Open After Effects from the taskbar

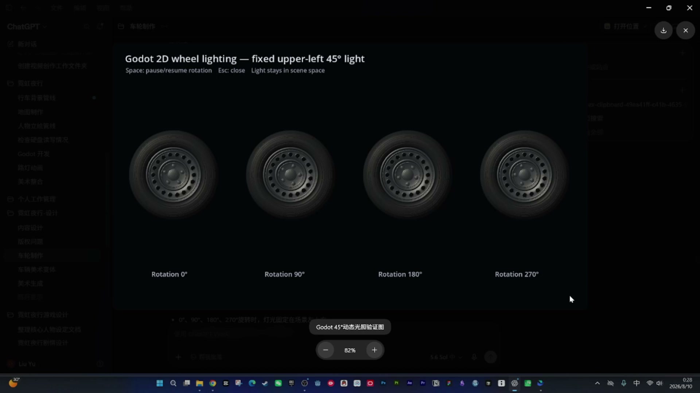409,383
